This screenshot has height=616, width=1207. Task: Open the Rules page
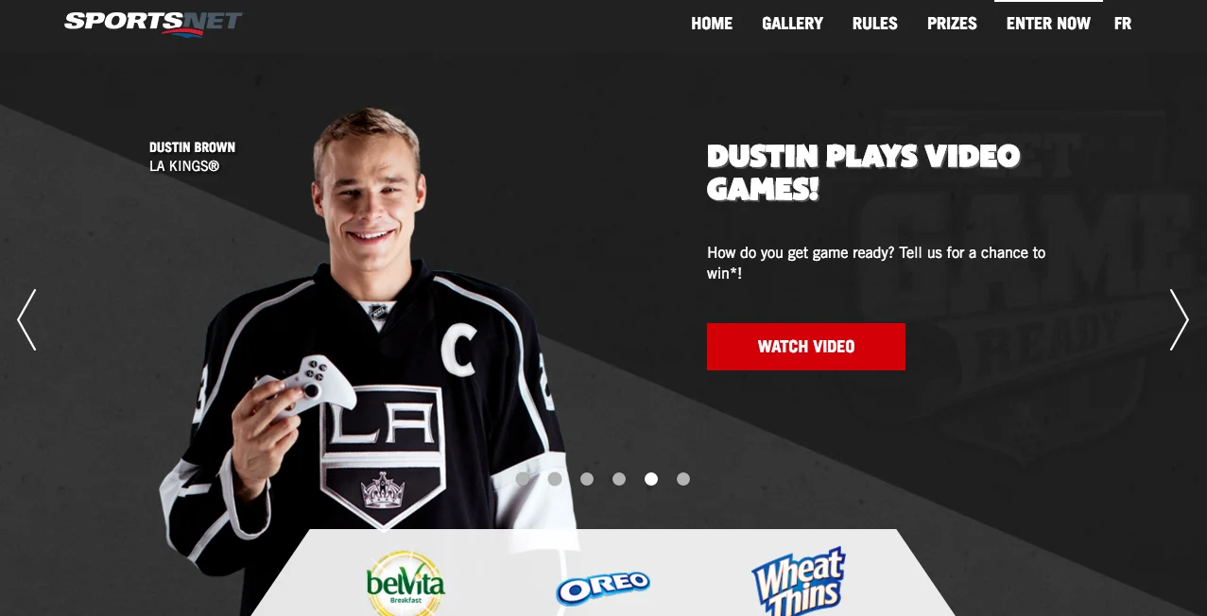pos(875,24)
